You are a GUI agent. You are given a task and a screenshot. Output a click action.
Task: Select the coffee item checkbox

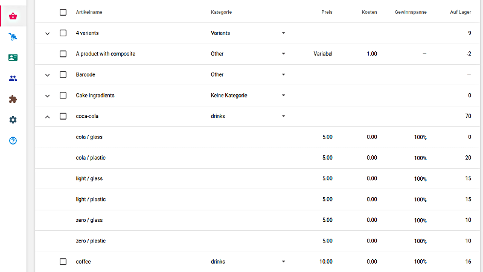63,262
